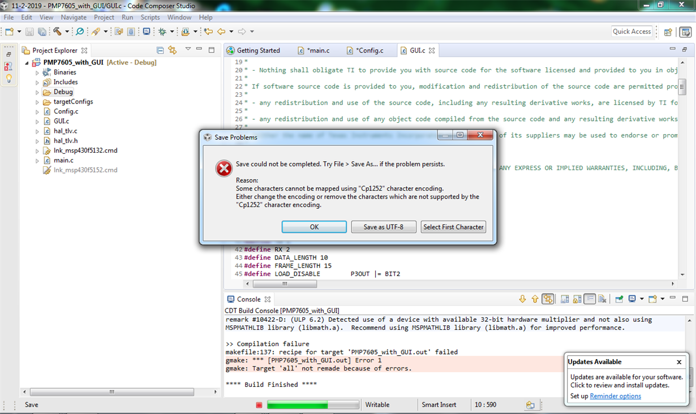The image size is (696, 414).
Task: Open the Display Selected Console dropdown arrow
Action: pyautogui.click(x=642, y=299)
